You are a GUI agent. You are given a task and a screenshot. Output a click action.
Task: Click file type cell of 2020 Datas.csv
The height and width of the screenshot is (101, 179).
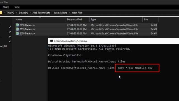(114, 33)
